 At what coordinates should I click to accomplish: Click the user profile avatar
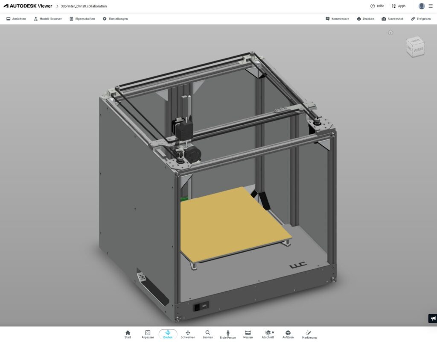click(422, 6)
